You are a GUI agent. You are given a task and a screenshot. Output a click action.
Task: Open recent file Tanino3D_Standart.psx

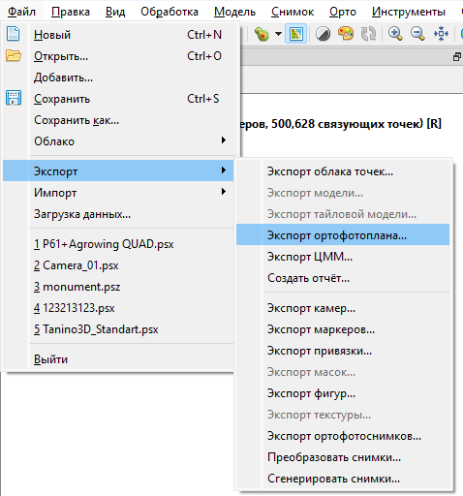[118, 329]
